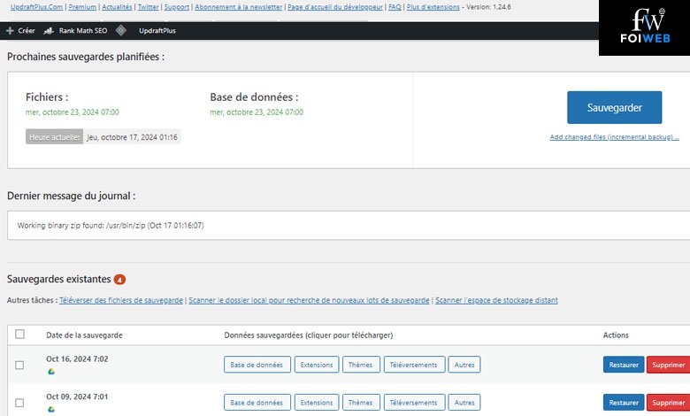
Task: Open the Actualités link
Action: [x=117, y=7]
